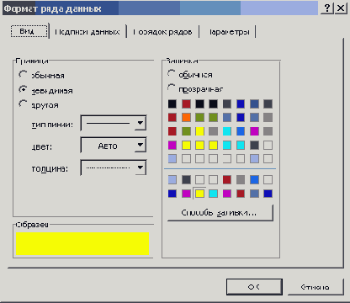This screenshot has height=303, width=350.
Task: Click the Способы заливки button
Action: click(220, 213)
